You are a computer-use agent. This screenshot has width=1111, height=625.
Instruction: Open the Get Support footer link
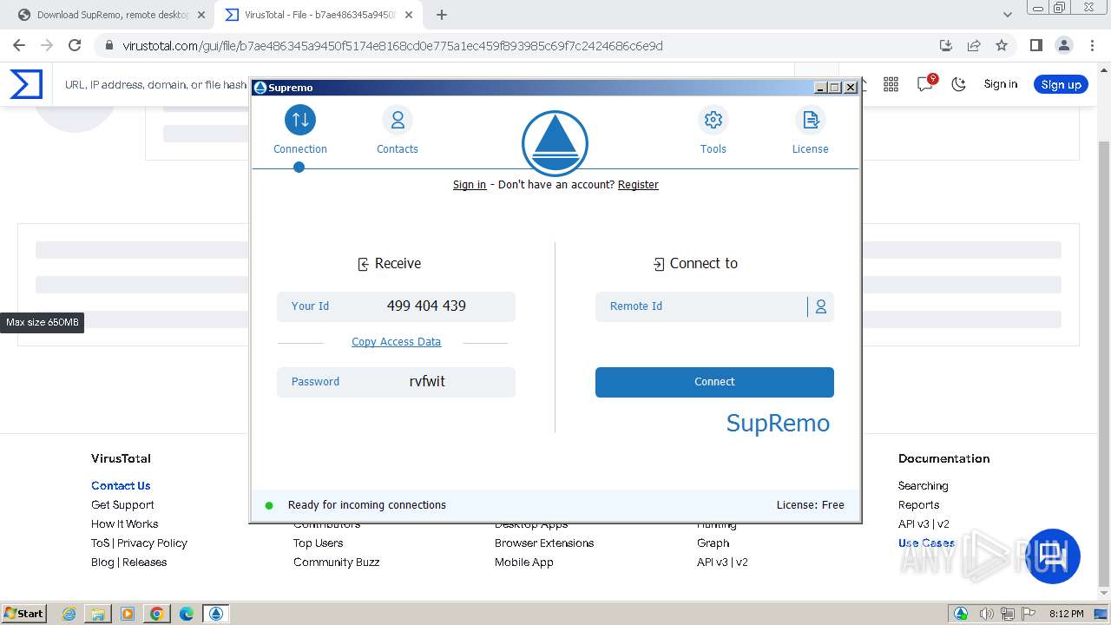pos(122,505)
